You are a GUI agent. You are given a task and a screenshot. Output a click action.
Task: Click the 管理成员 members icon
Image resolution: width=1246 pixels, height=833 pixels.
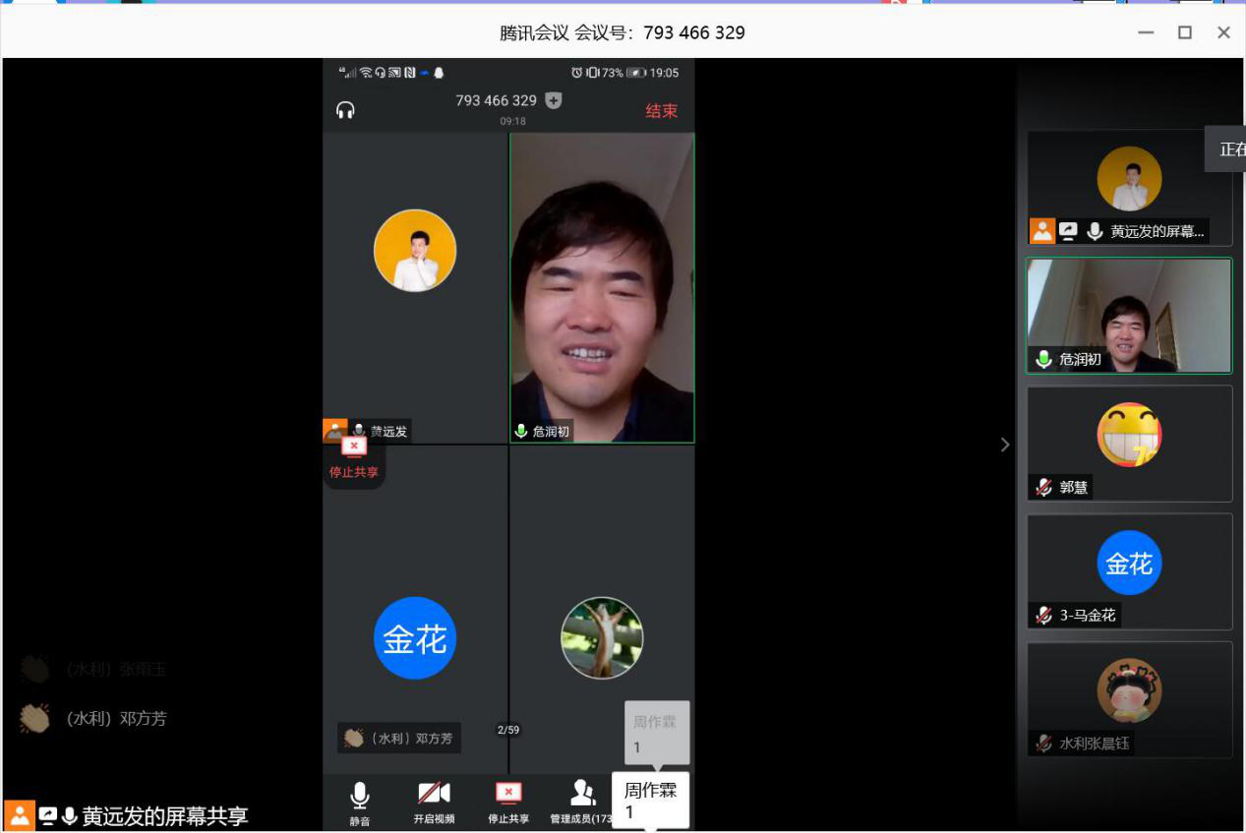(583, 794)
